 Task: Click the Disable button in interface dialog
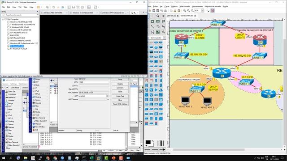point(120,84)
